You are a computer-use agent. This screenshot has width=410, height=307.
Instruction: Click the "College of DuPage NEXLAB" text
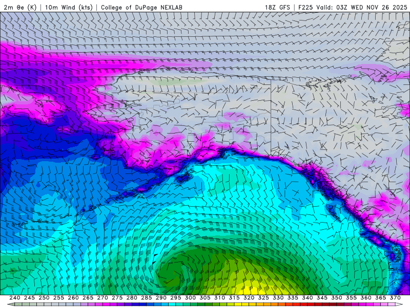click(141, 7)
